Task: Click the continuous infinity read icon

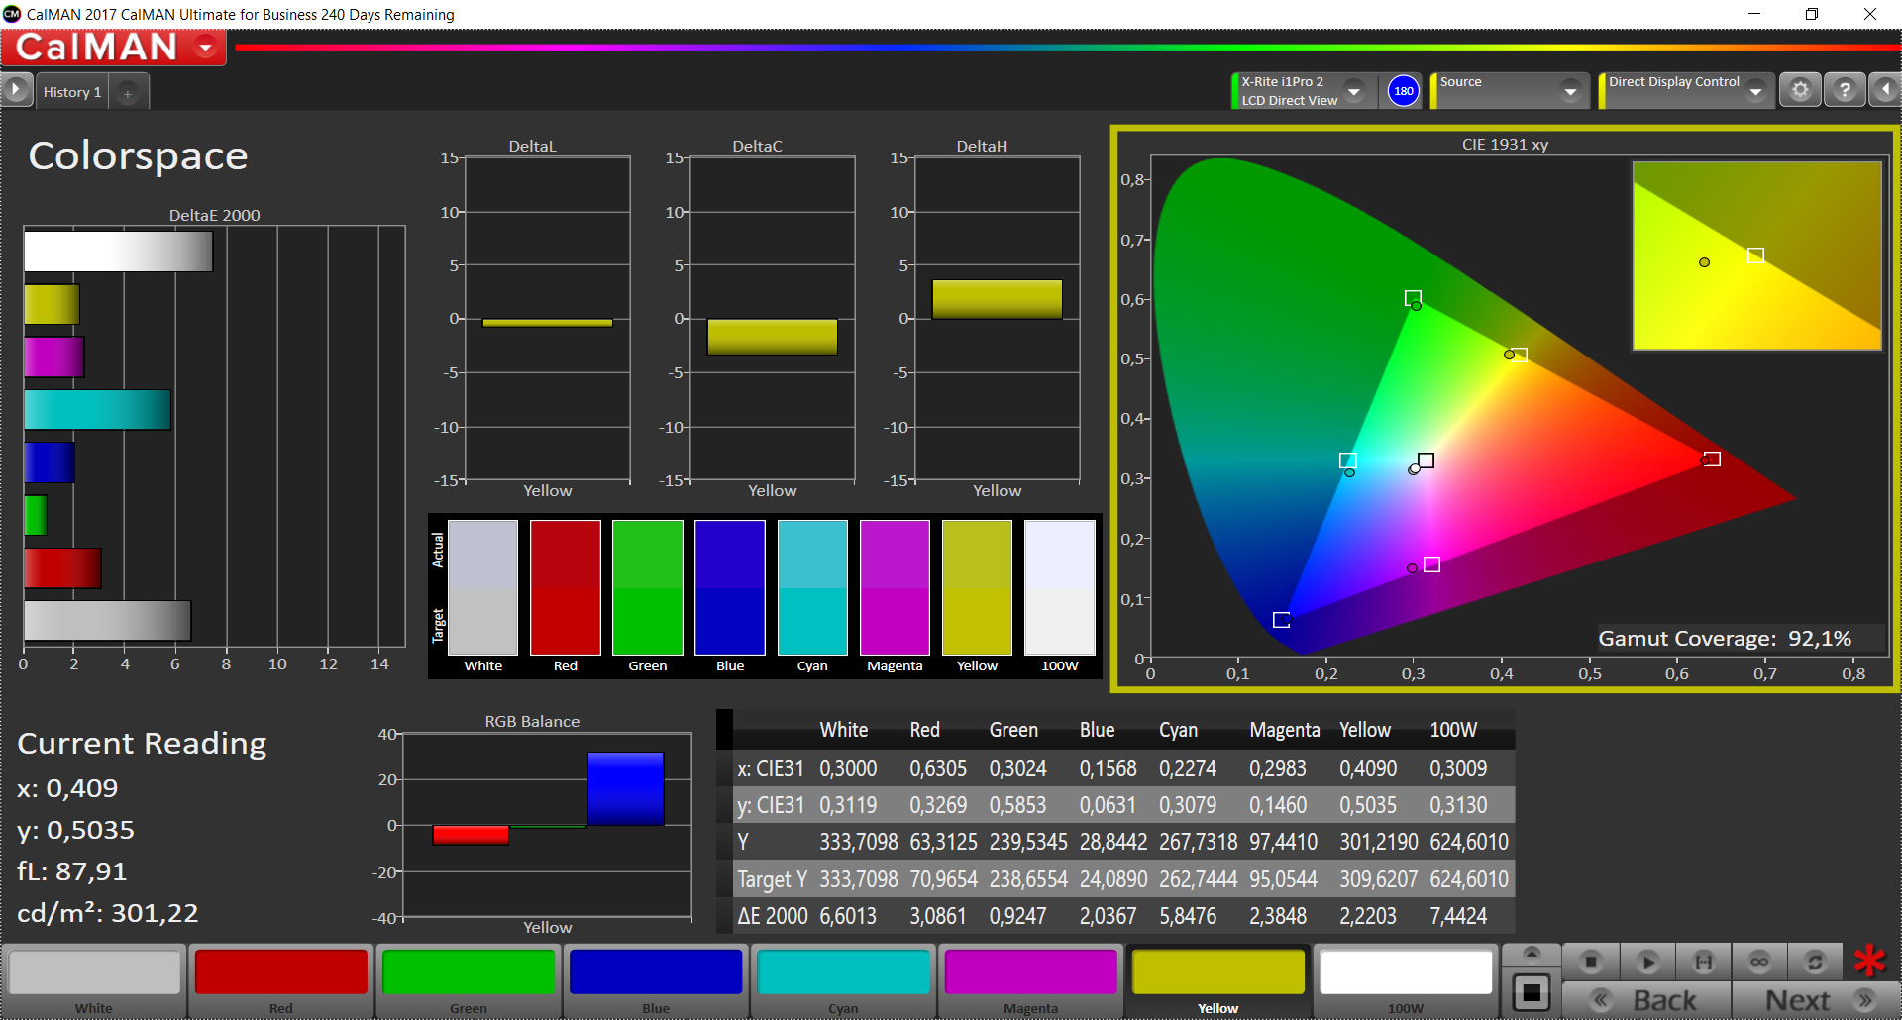Action: [x=1759, y=962]
